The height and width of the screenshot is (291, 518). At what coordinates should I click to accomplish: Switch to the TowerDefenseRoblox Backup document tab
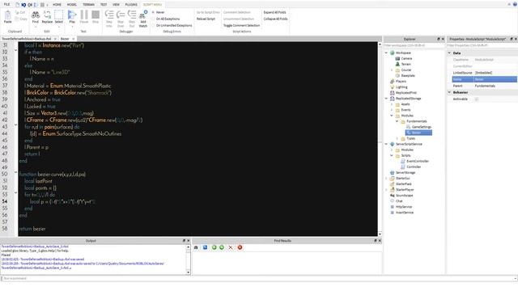tap(27, 39)
